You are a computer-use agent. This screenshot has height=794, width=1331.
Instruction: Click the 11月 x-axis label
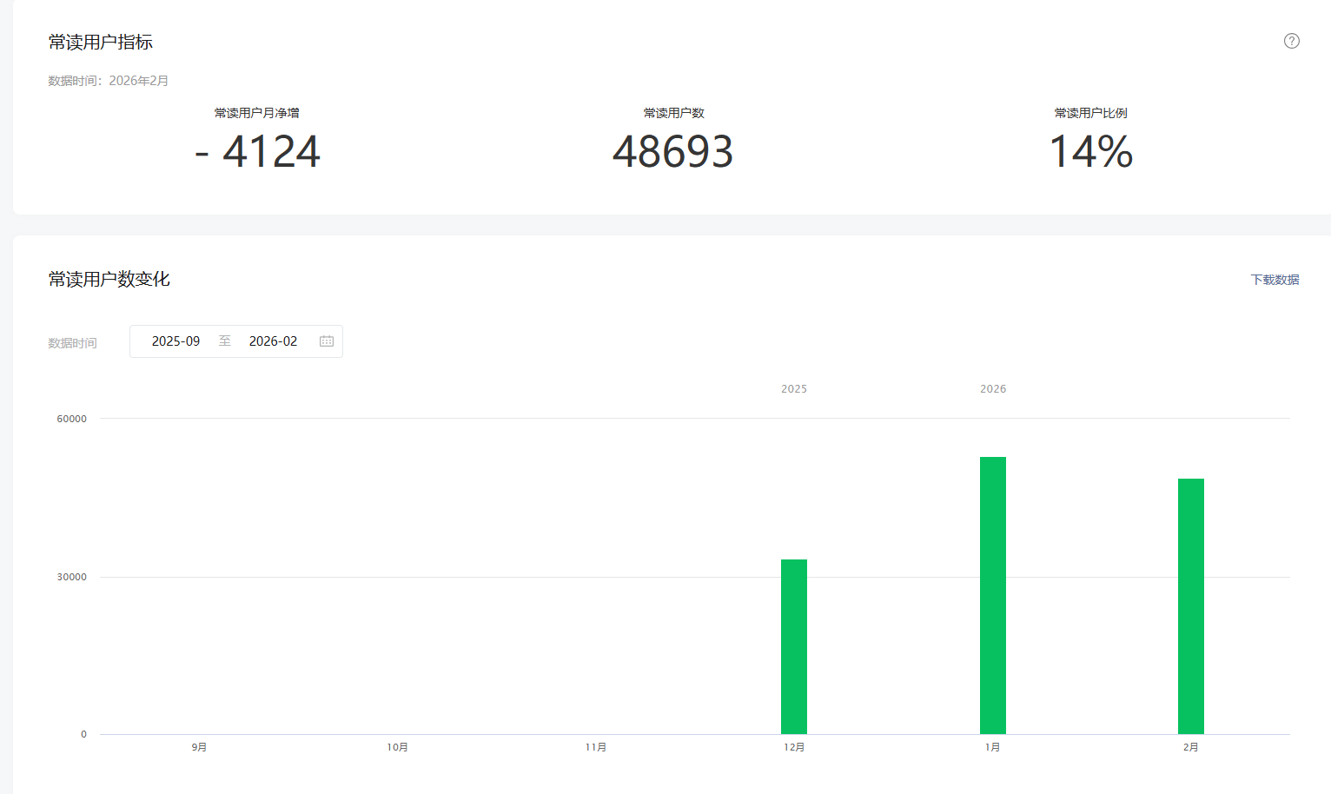click(595, 747)
